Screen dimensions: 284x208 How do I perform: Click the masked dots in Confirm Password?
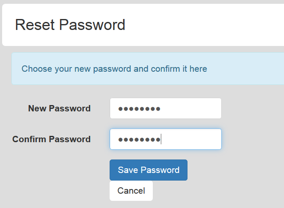pyautogui.click(x=139, y=139)
